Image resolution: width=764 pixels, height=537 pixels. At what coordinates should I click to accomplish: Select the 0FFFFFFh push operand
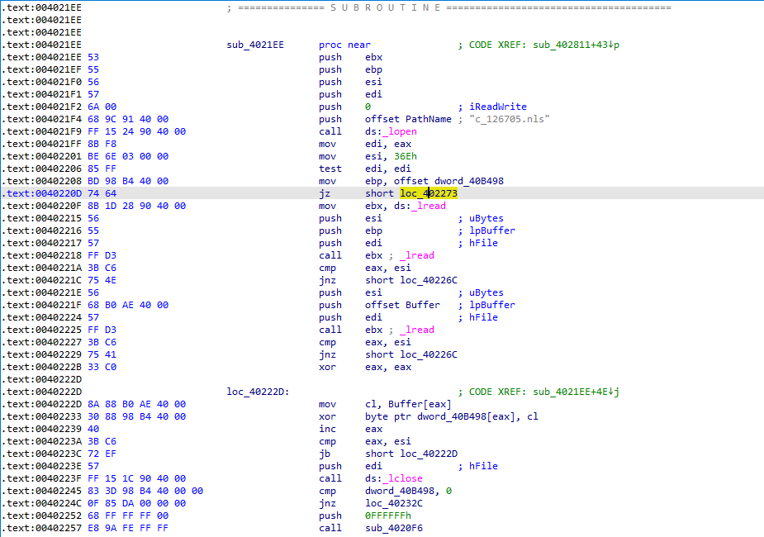tap(388, 516)
